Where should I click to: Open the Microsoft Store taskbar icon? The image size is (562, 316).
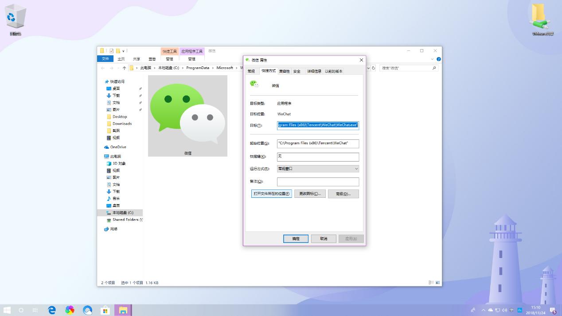[x=105, y=310]
